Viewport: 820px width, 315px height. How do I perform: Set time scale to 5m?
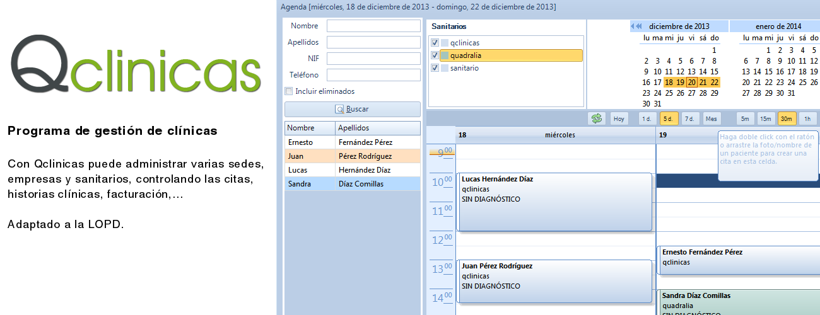(746, 118)
